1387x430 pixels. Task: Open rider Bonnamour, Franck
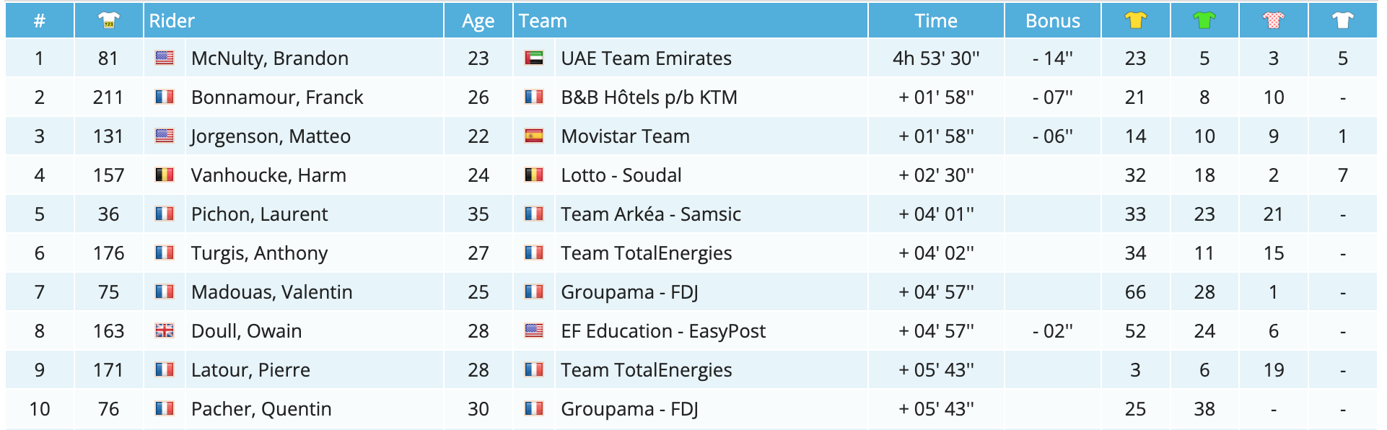[277, 97]
